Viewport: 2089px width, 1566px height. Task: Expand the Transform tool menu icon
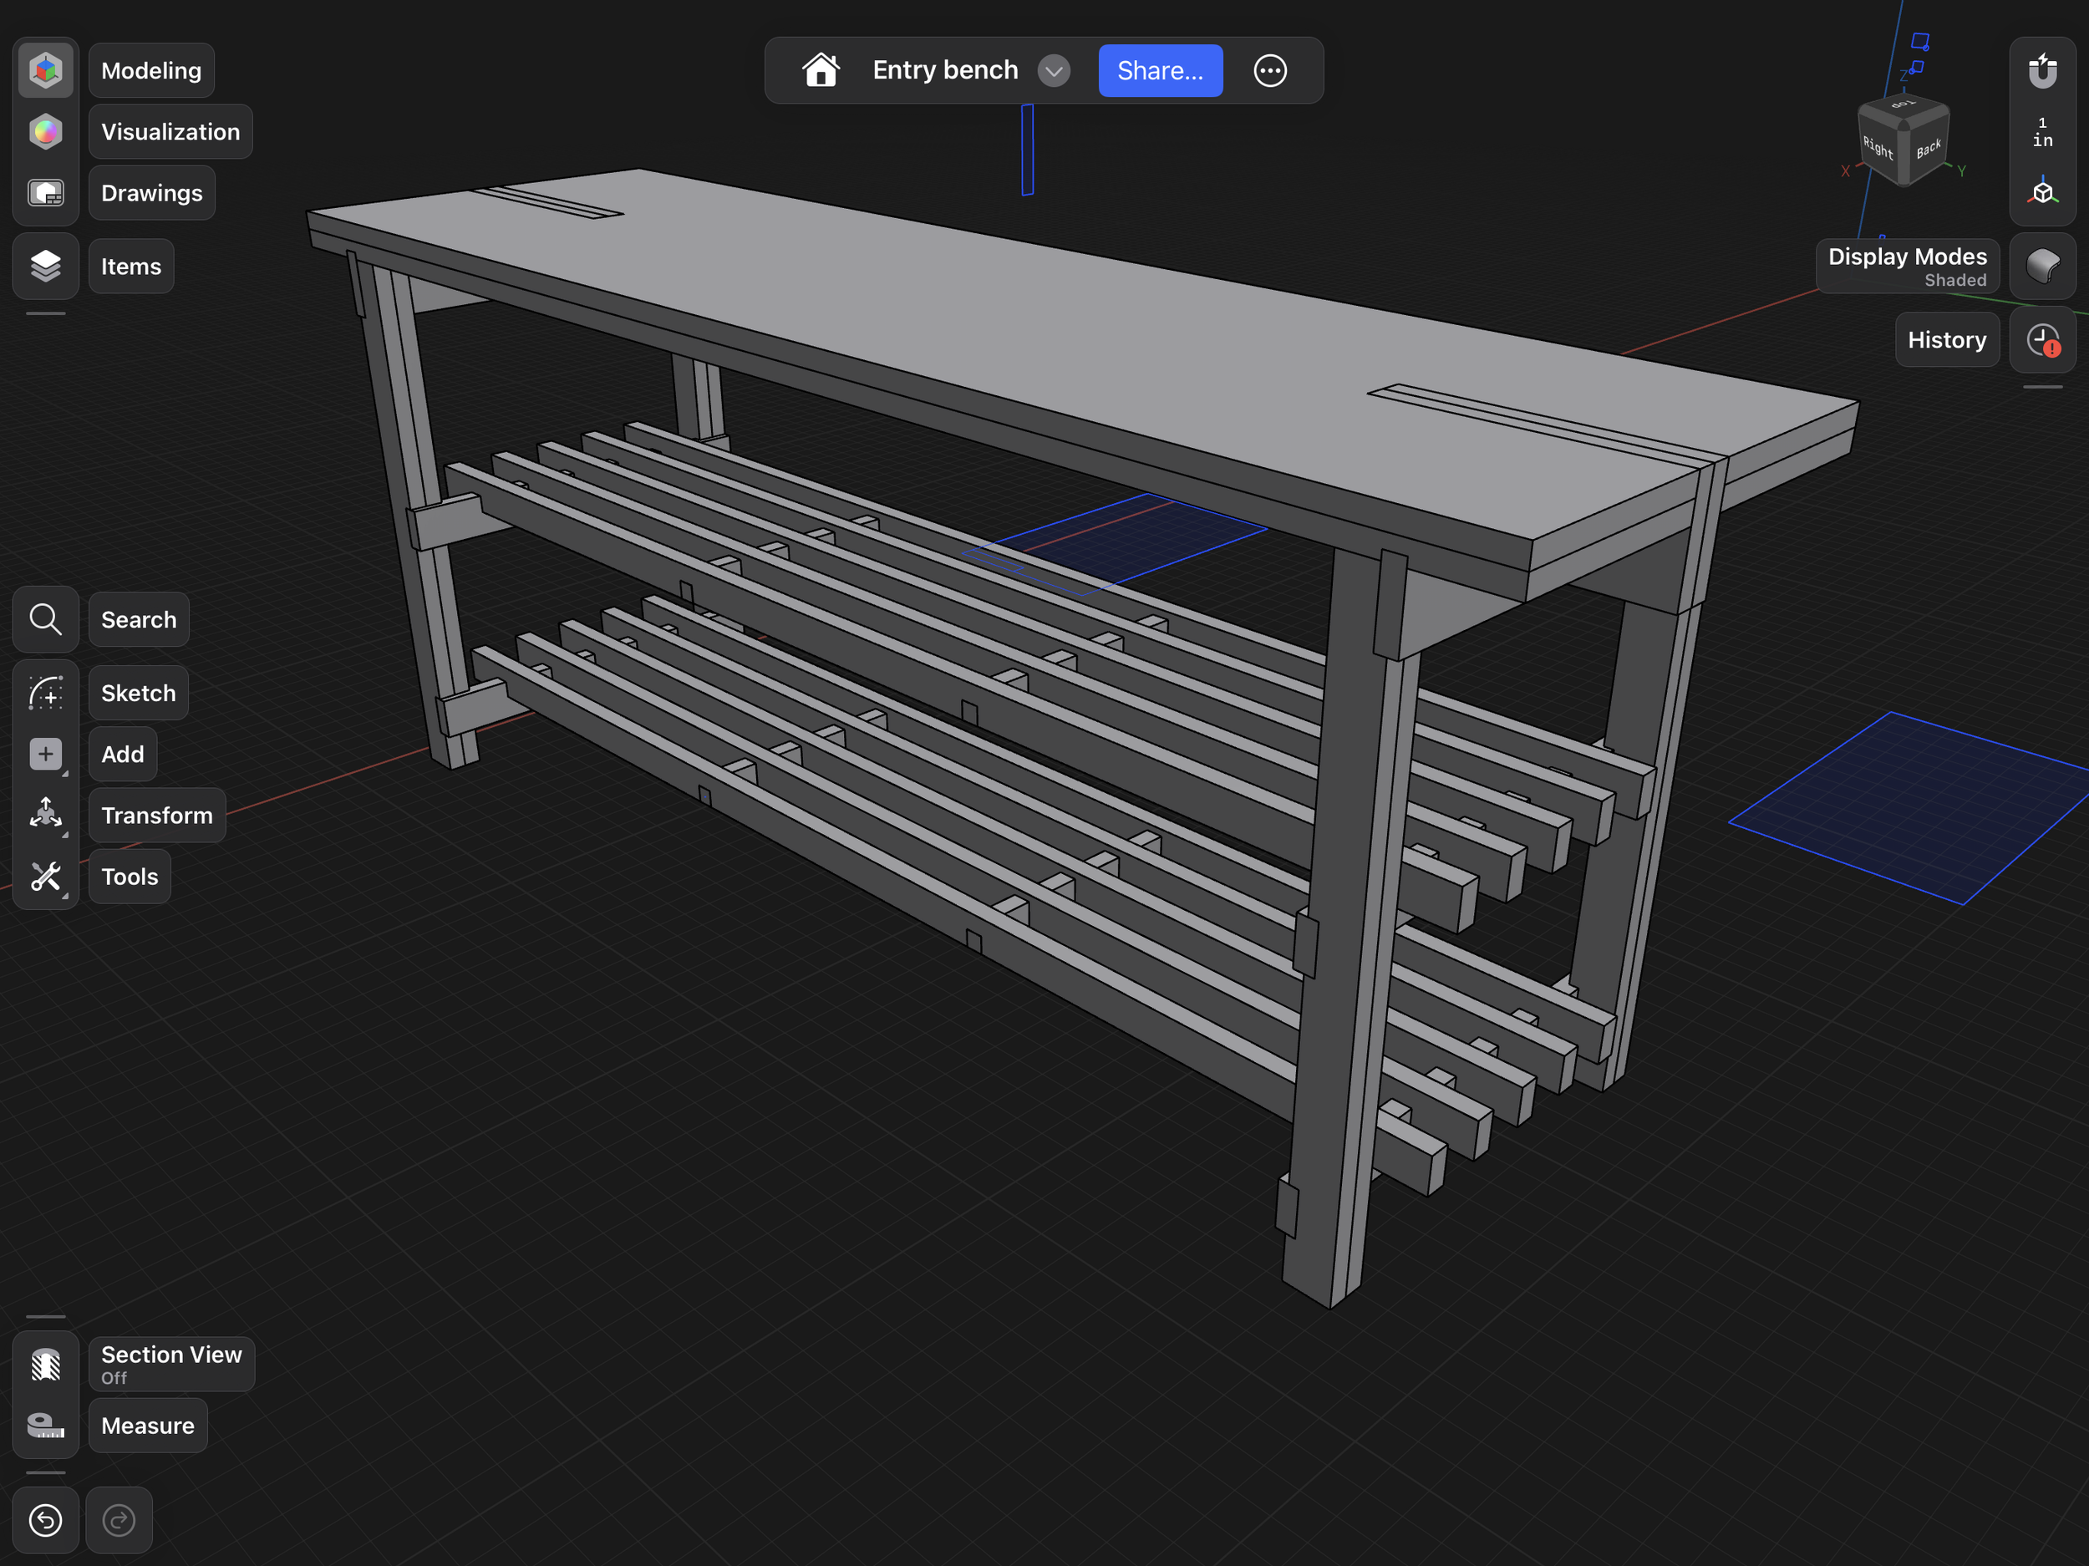point(45,815)
